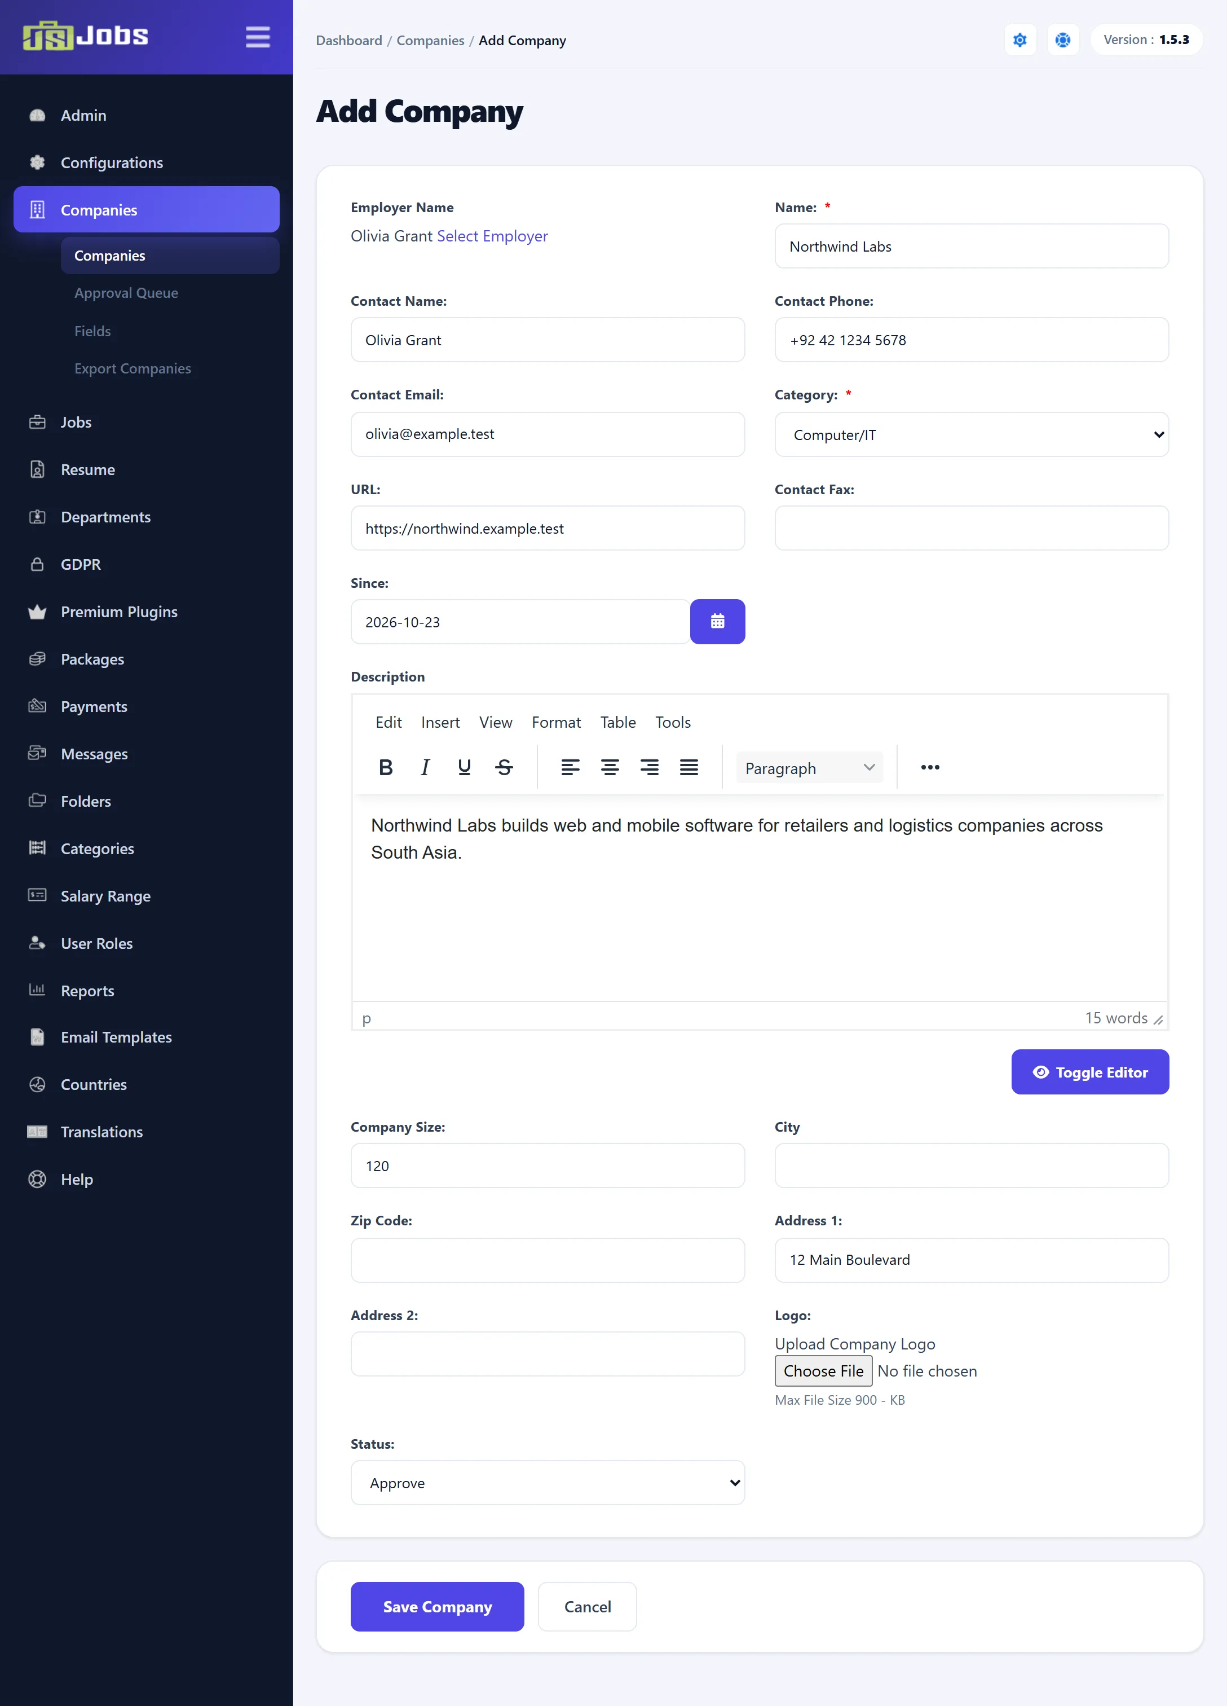Align description text right
Viewport: 1227px width, 1706px height.
[x=650, y=767]
